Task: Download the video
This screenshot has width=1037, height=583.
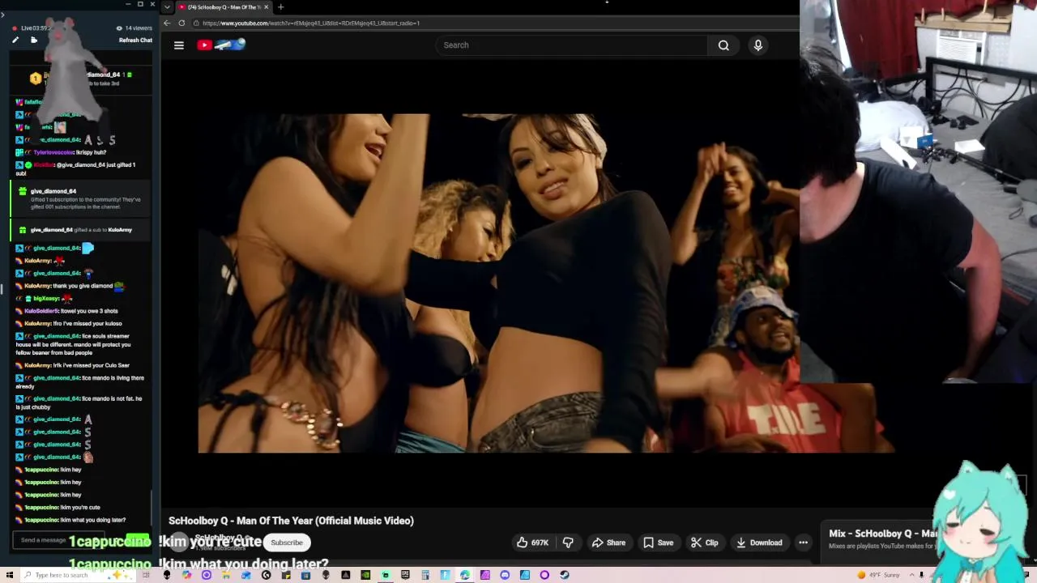Action: point(759,543)
